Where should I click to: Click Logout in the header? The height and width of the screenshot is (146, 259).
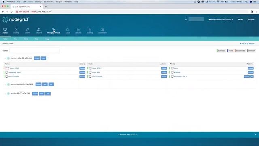[251, 19]
